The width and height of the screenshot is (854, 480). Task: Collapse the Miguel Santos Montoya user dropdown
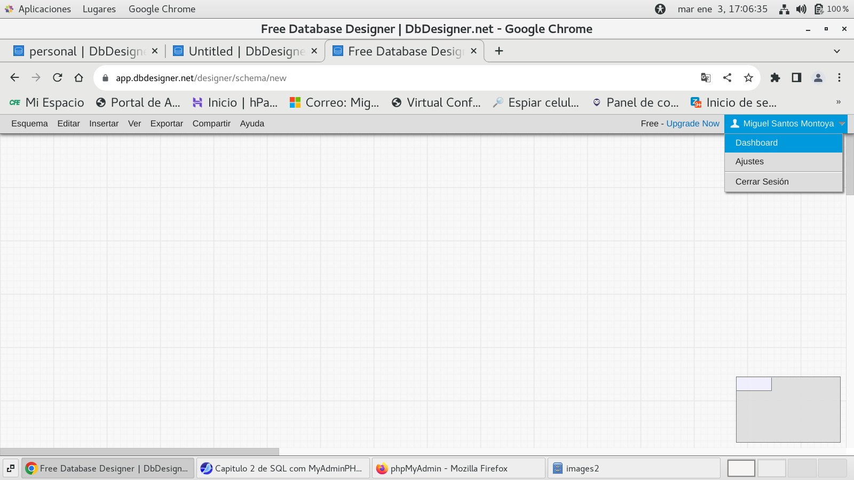pyautogui.click(x=786, y=124)
